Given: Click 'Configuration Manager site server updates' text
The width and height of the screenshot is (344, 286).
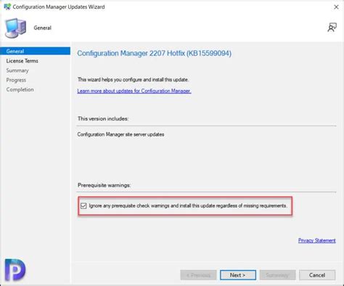Looking at the screenshot, I should [120, 134].
